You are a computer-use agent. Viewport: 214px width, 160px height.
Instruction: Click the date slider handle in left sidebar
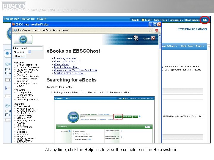click(x=6, y=88)
